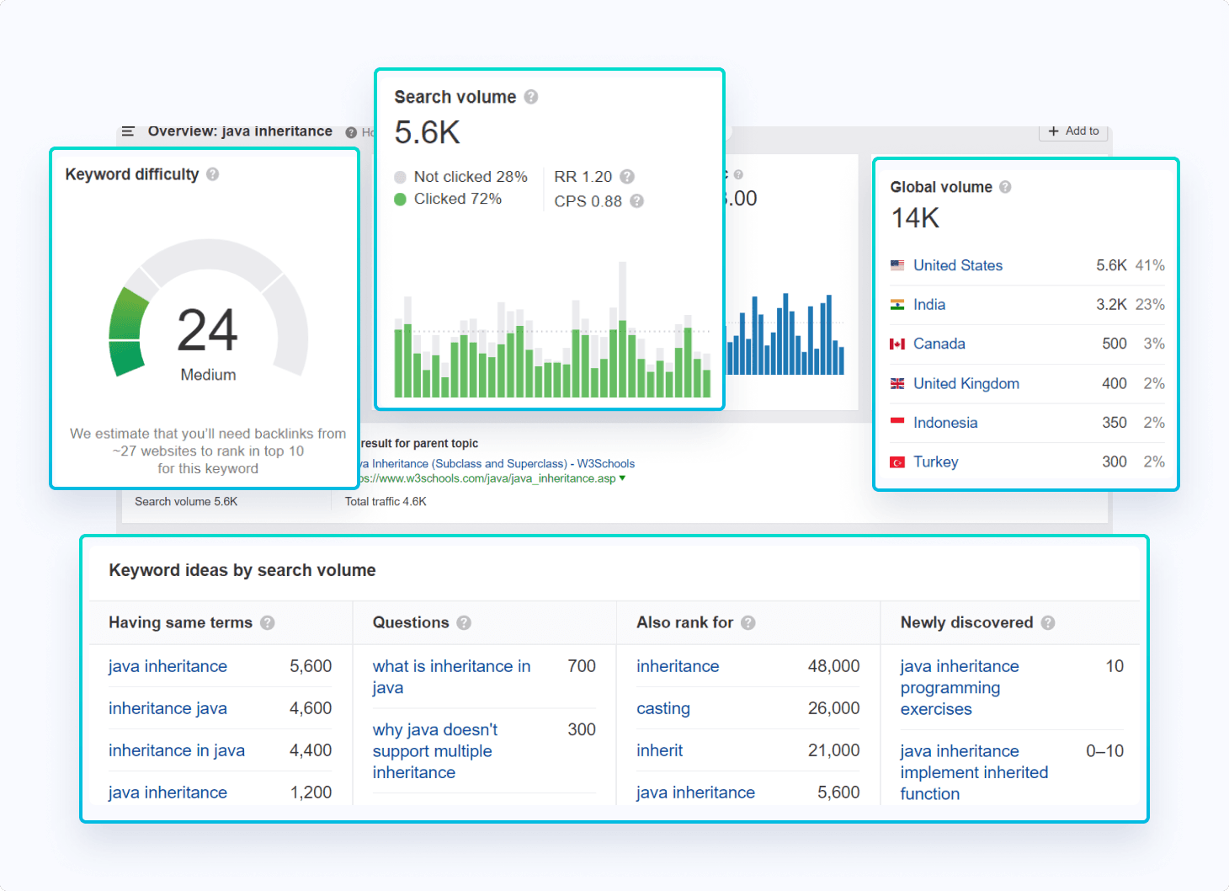Screen dimensions: 1229x891
Task: Expand the dropdown arrow after the W3Schools URL
Action: point(621,478)
